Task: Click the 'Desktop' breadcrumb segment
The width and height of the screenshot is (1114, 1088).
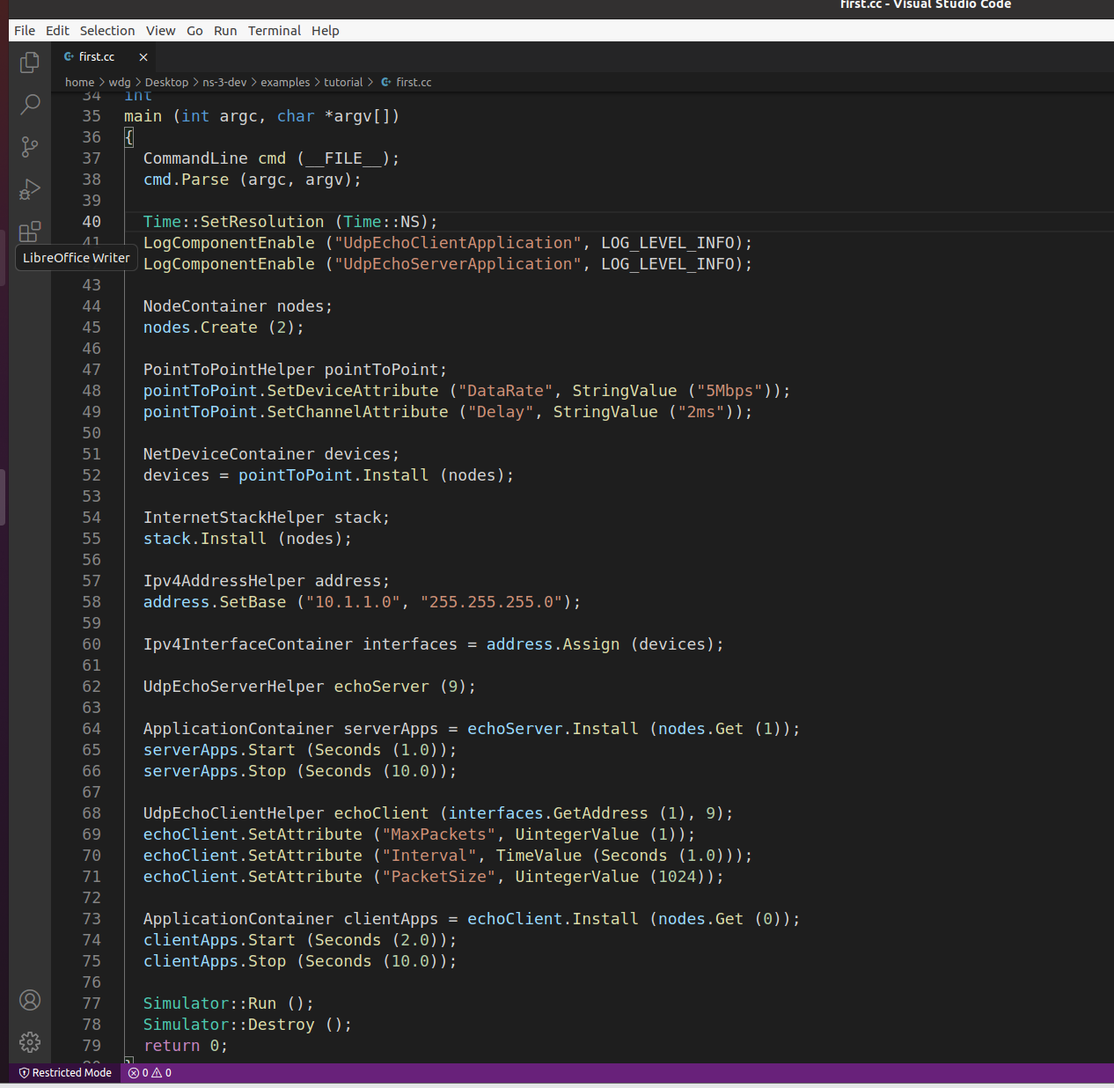Action: coord(166,82)
